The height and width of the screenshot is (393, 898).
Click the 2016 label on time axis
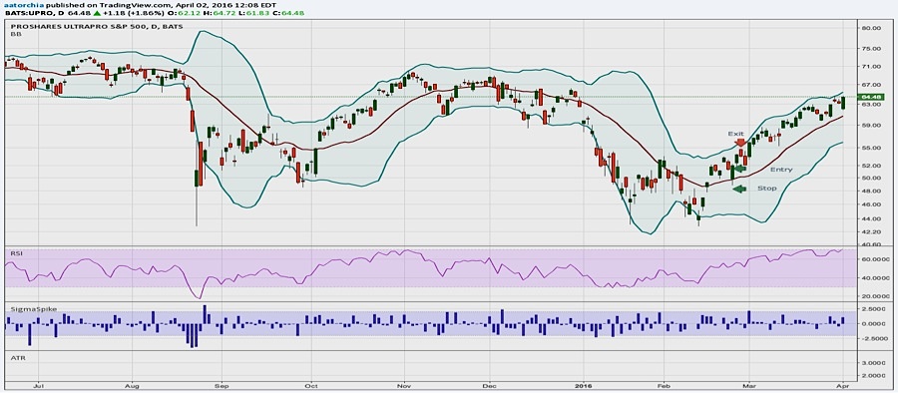[x=584, y=387]
